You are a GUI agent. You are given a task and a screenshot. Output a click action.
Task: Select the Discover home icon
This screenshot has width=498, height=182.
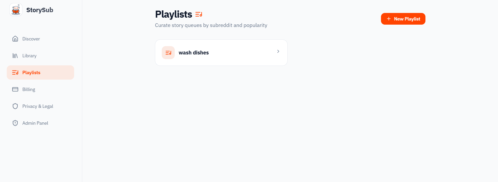click(15, 39)
